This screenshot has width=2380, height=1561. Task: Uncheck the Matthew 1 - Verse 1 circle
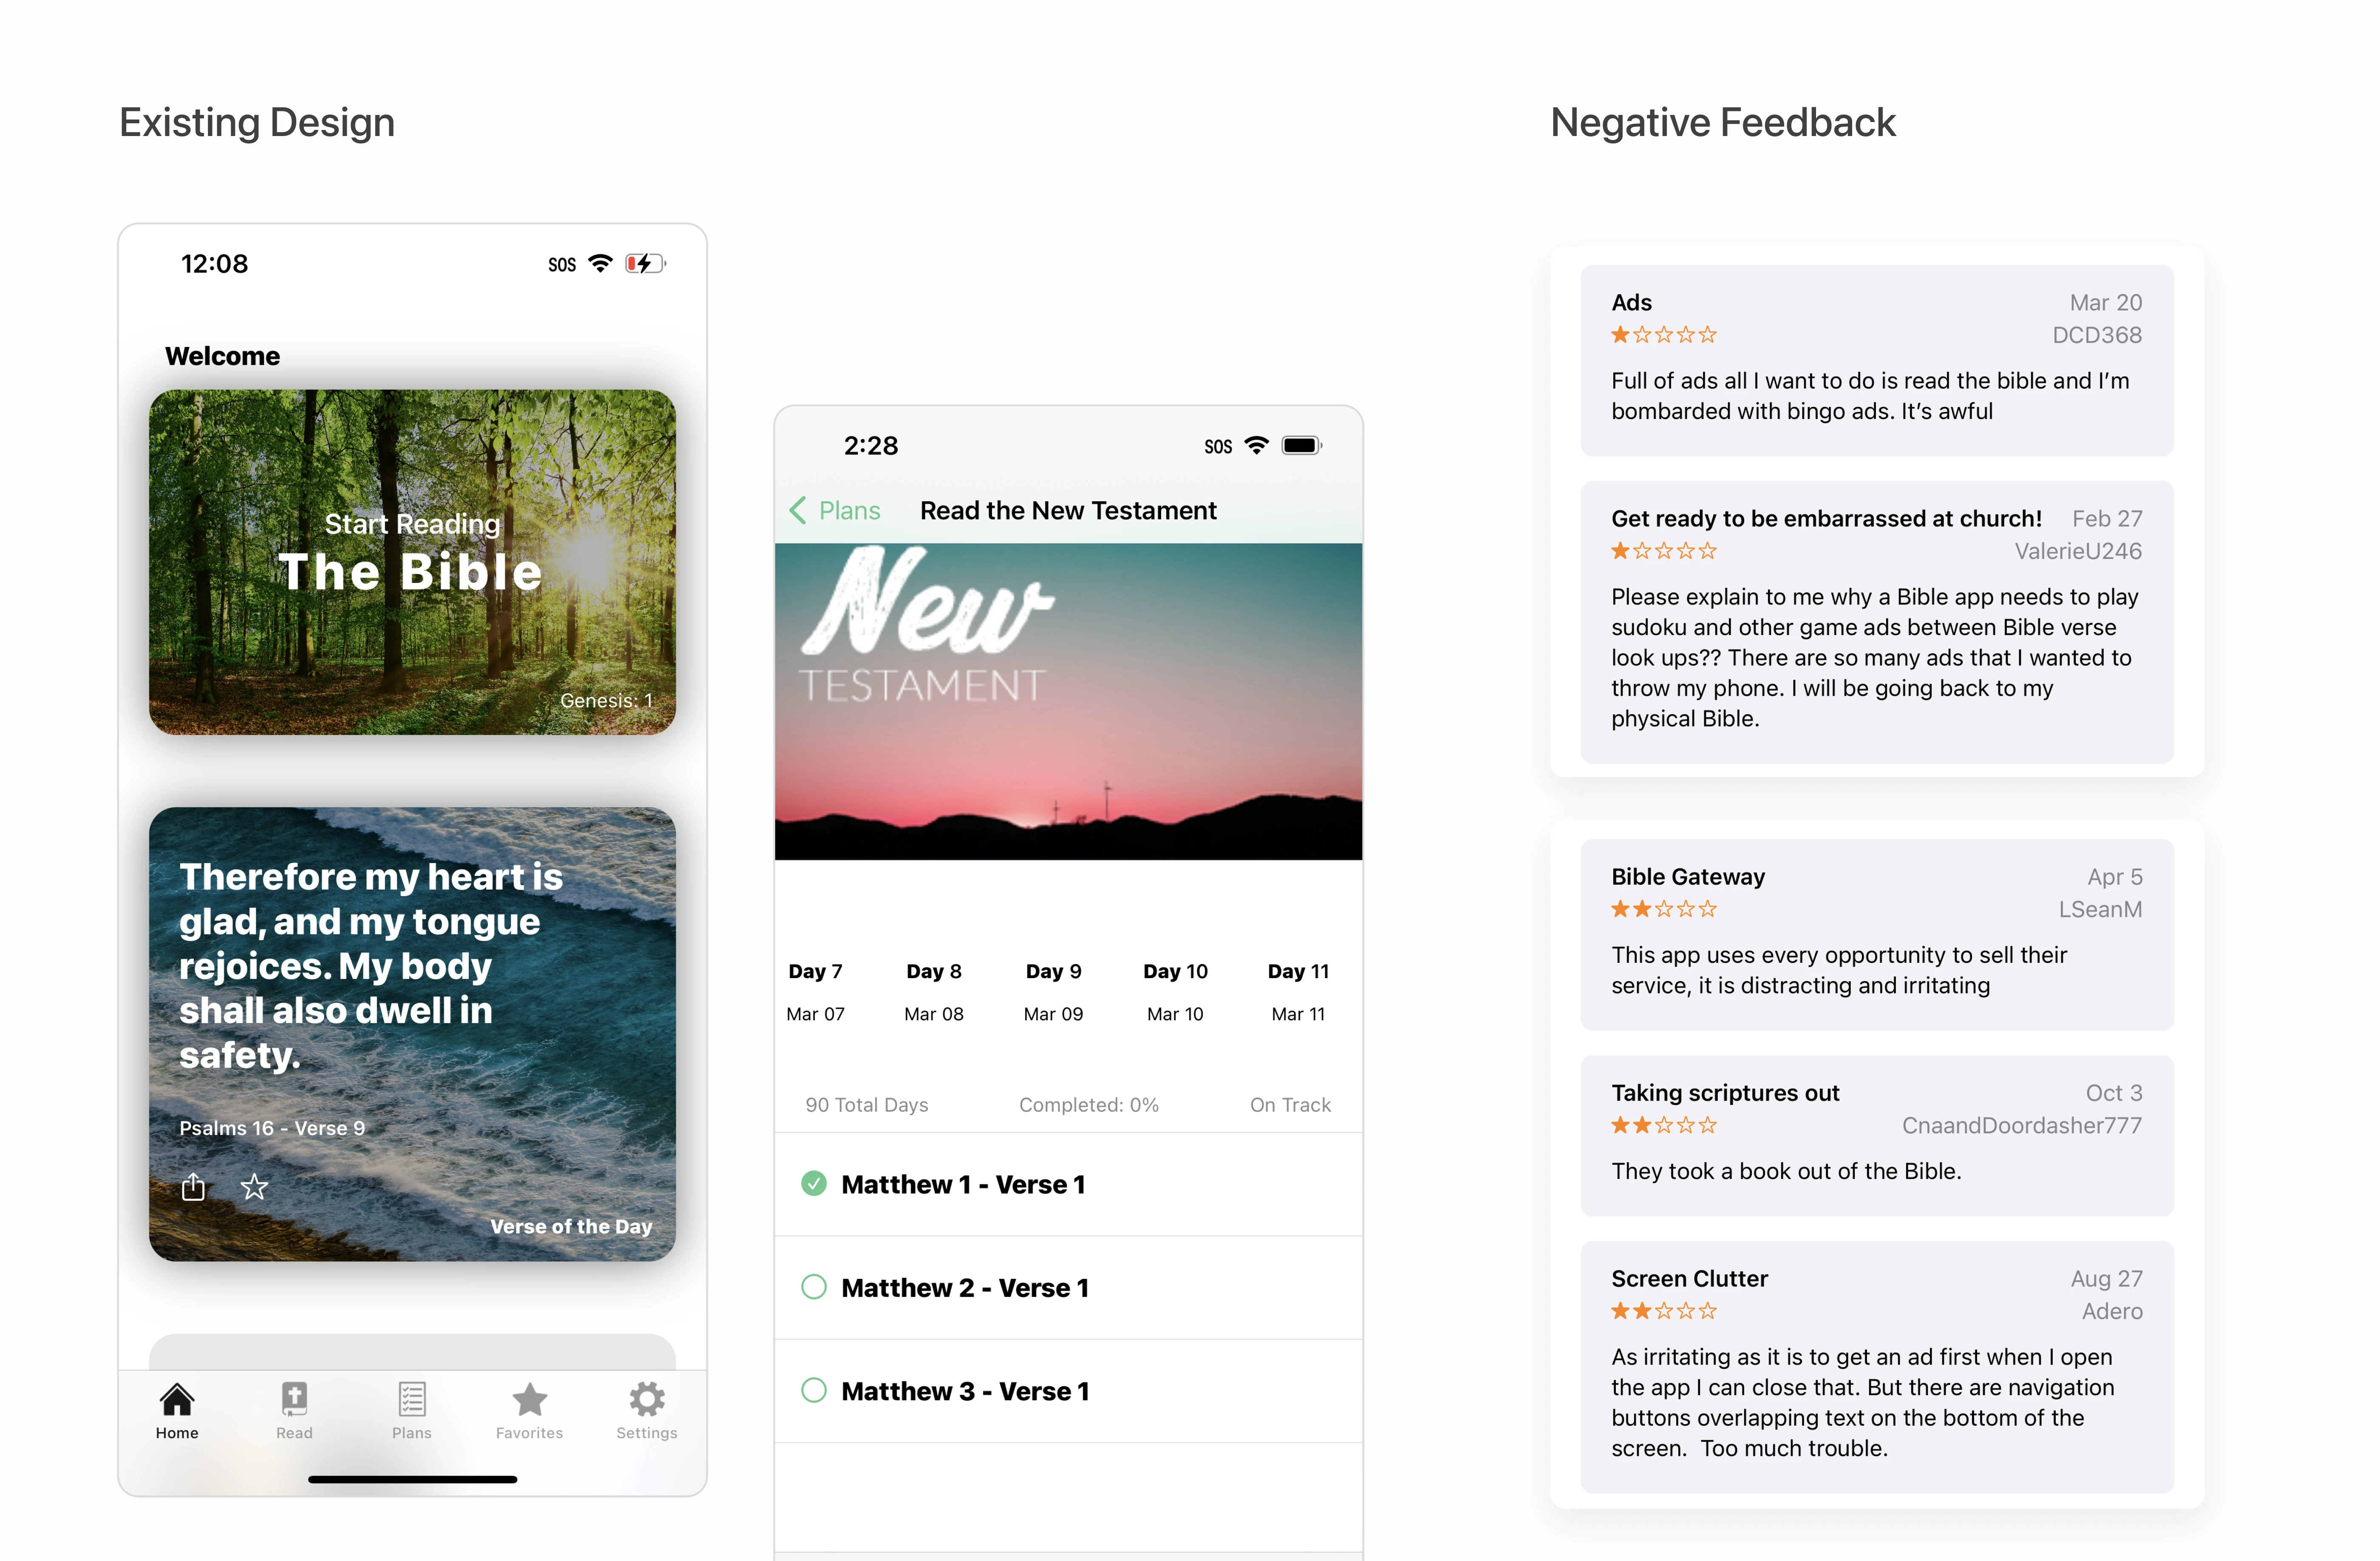click(814, 1184)
